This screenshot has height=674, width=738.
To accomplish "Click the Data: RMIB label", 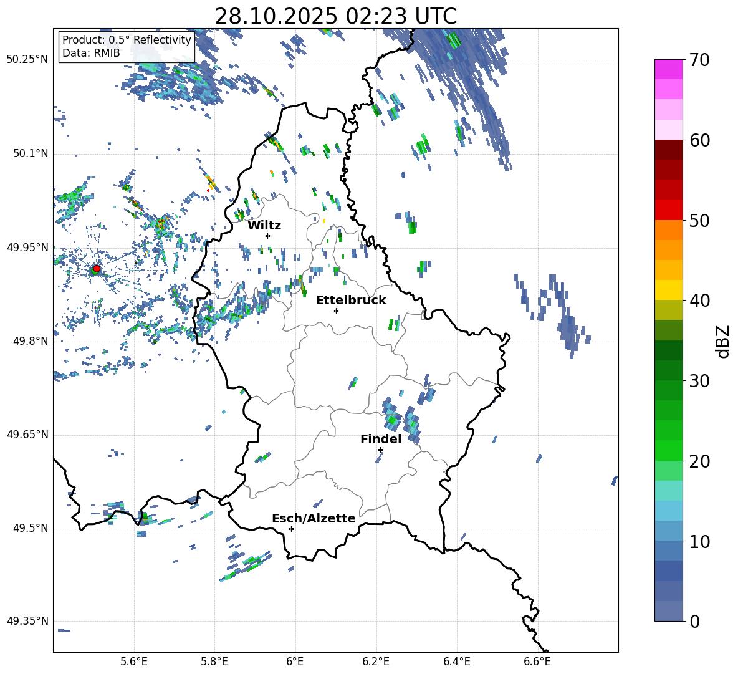I will click(x=91, y=53).
